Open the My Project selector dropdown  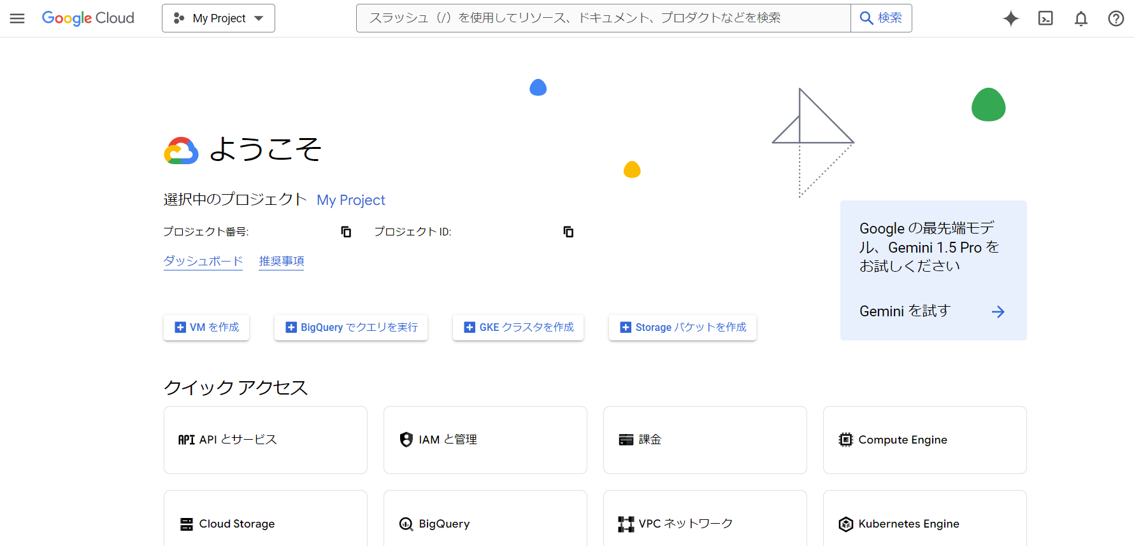219,18
